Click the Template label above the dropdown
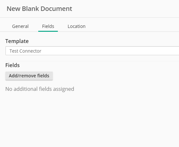The image size is (179, 147). click(17, 41)
